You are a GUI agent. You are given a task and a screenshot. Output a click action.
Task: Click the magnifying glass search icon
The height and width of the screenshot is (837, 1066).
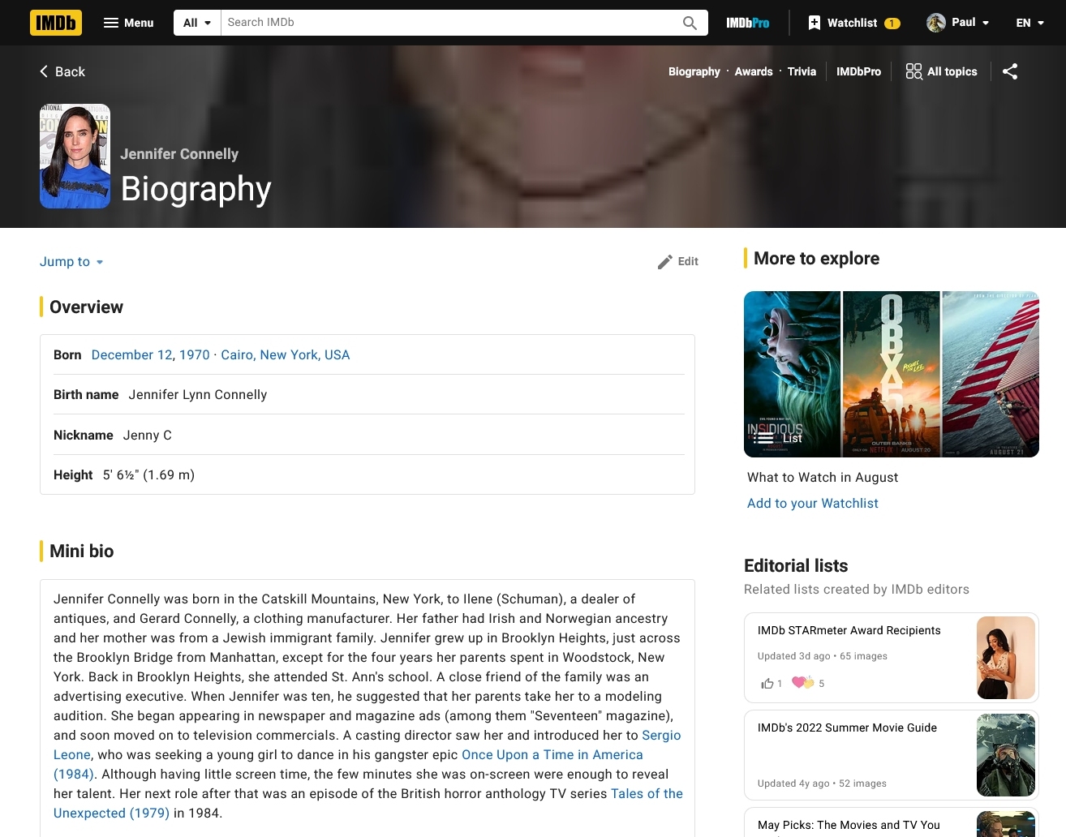[690, 23]
